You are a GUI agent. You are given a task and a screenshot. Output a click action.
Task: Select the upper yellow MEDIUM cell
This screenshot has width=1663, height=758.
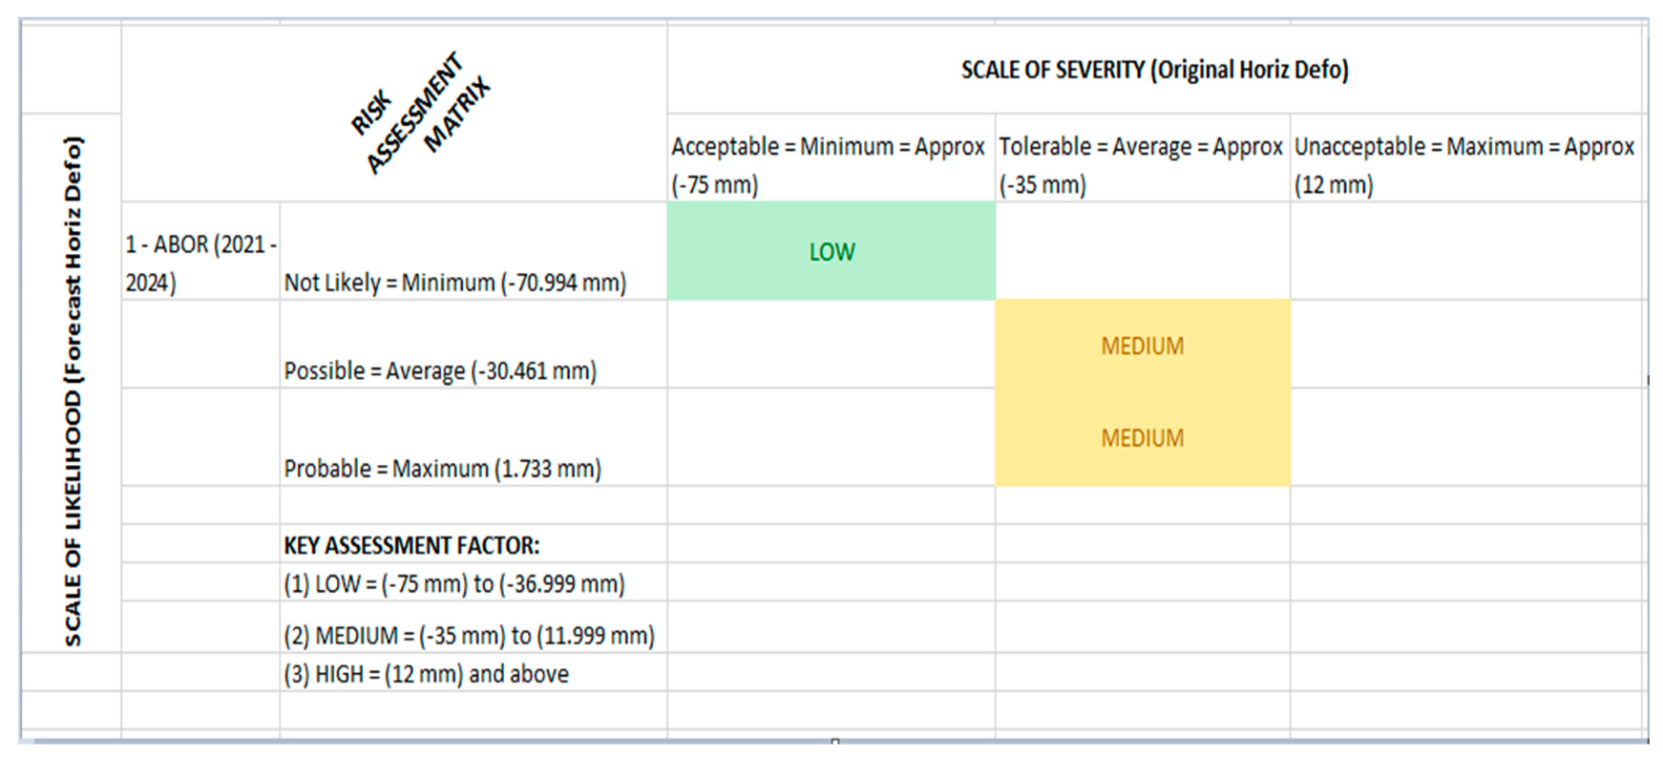(x=1142, y=346)
